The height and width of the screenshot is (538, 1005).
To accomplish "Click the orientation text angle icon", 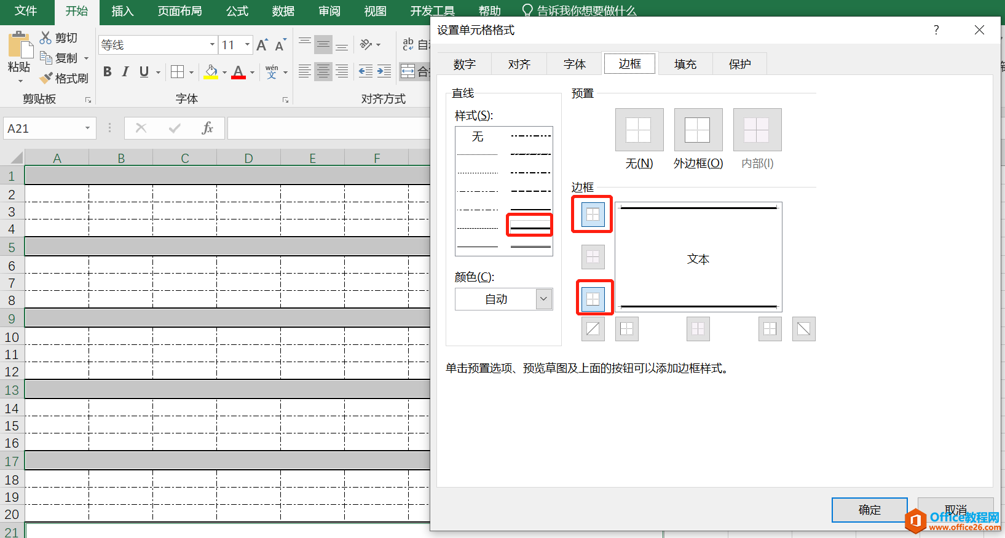I will (x=366, y=44).
